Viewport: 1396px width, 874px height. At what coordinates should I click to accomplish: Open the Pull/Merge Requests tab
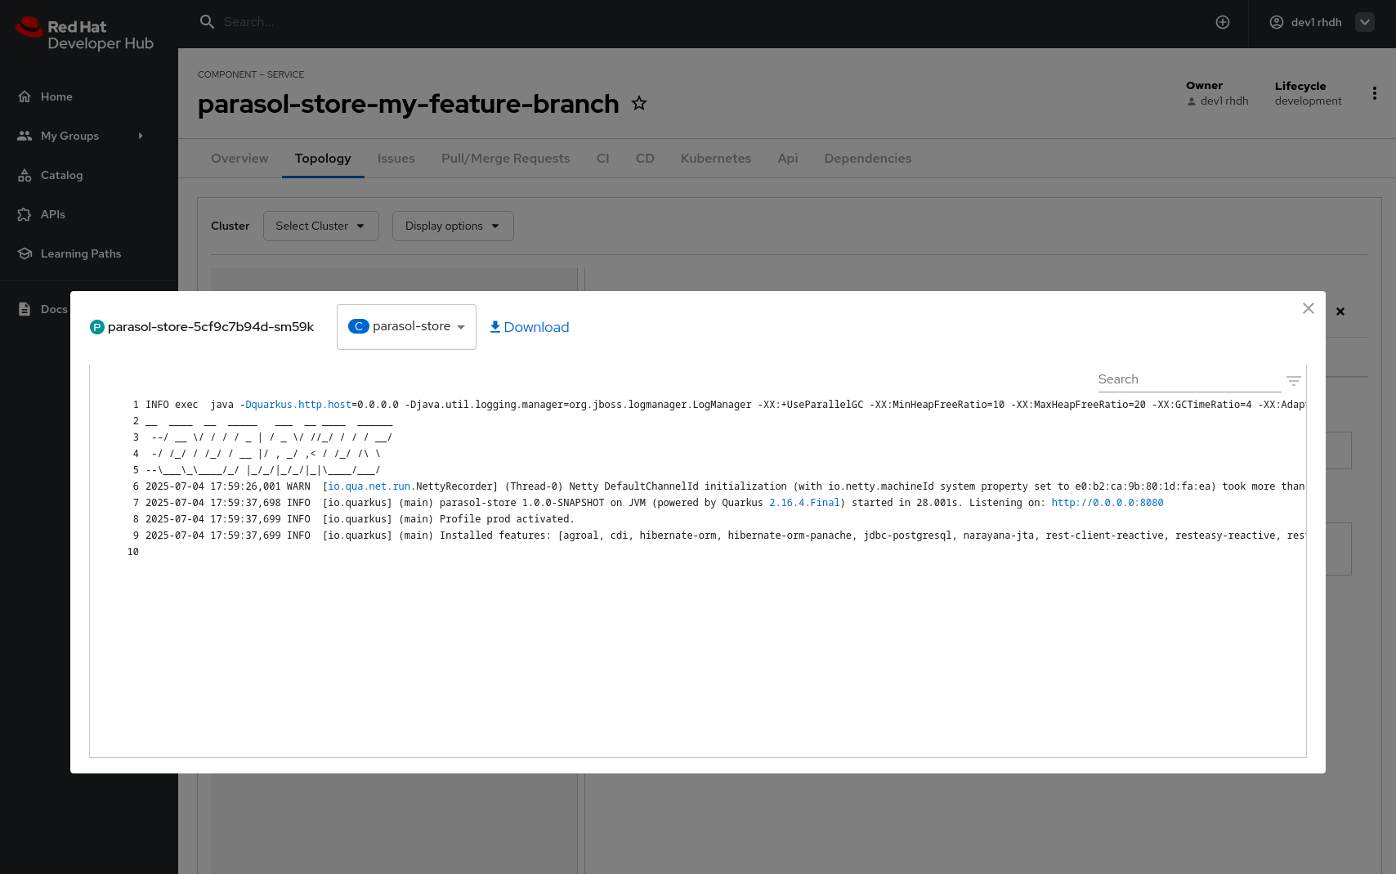coord(506,159)
